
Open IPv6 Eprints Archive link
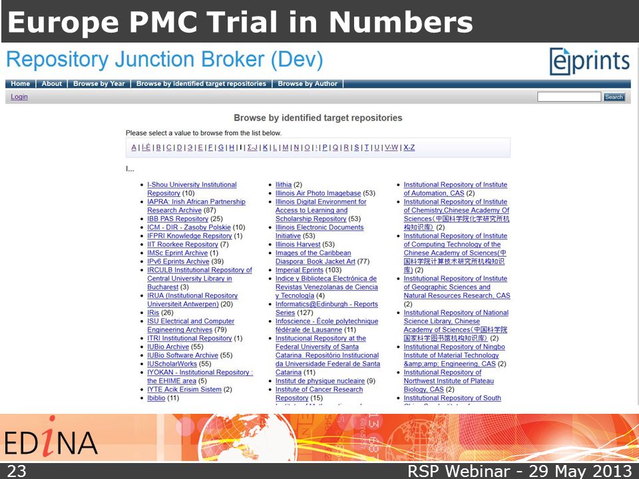pyautogui.click(x=178, y=261)
